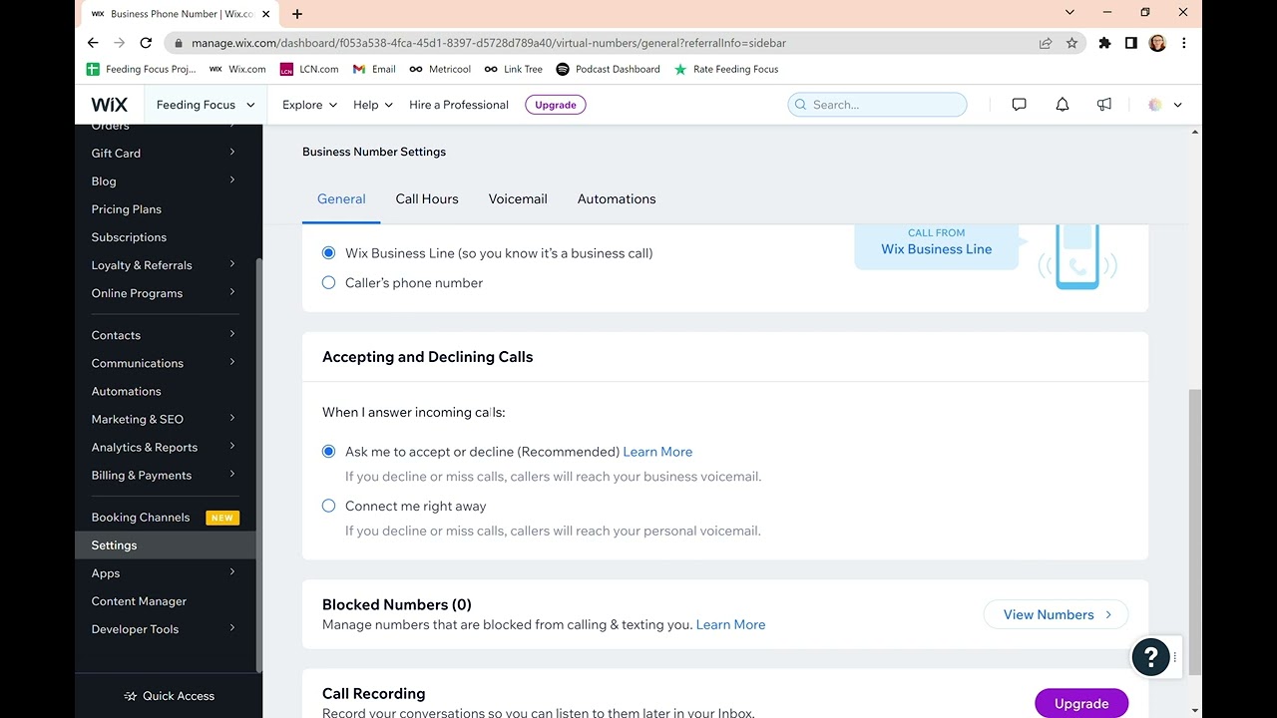Open the Wix account avatar menu
The image size is (1277, 718).
[x=1164, y=105]
